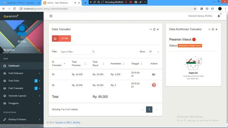Expand the Entri Order menu
The image size is (228, 128).
pos(22,81)
